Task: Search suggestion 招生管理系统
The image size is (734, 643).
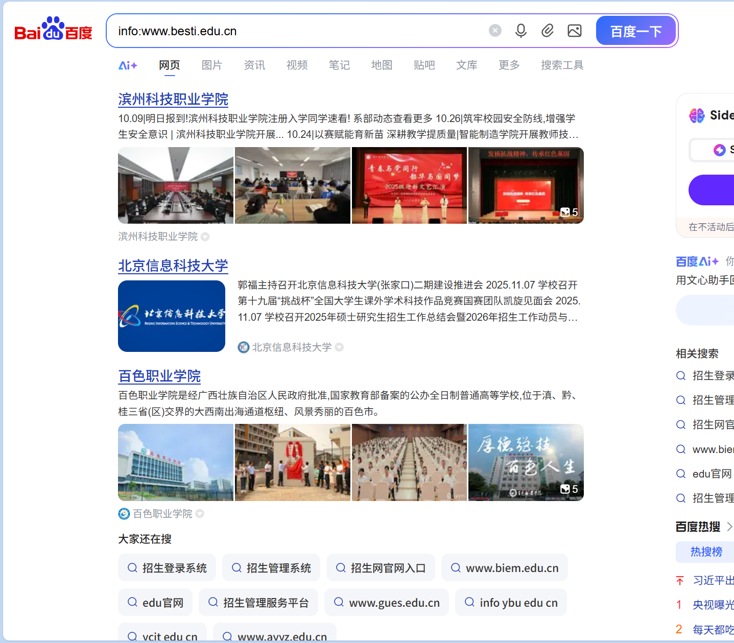Action: 271,568
